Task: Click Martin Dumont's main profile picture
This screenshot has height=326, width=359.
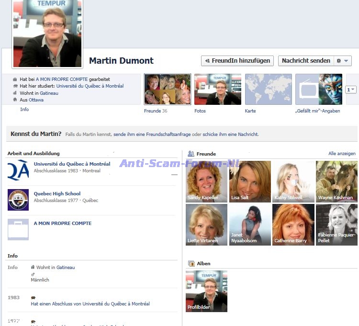Action: tap(47, 34)
